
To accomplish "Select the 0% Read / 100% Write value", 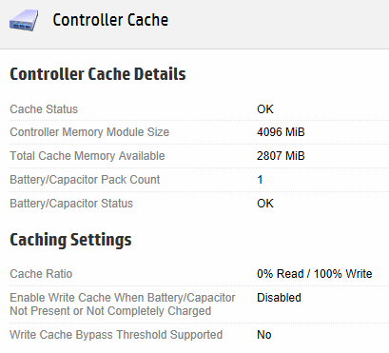I will (x=315, y=274).
